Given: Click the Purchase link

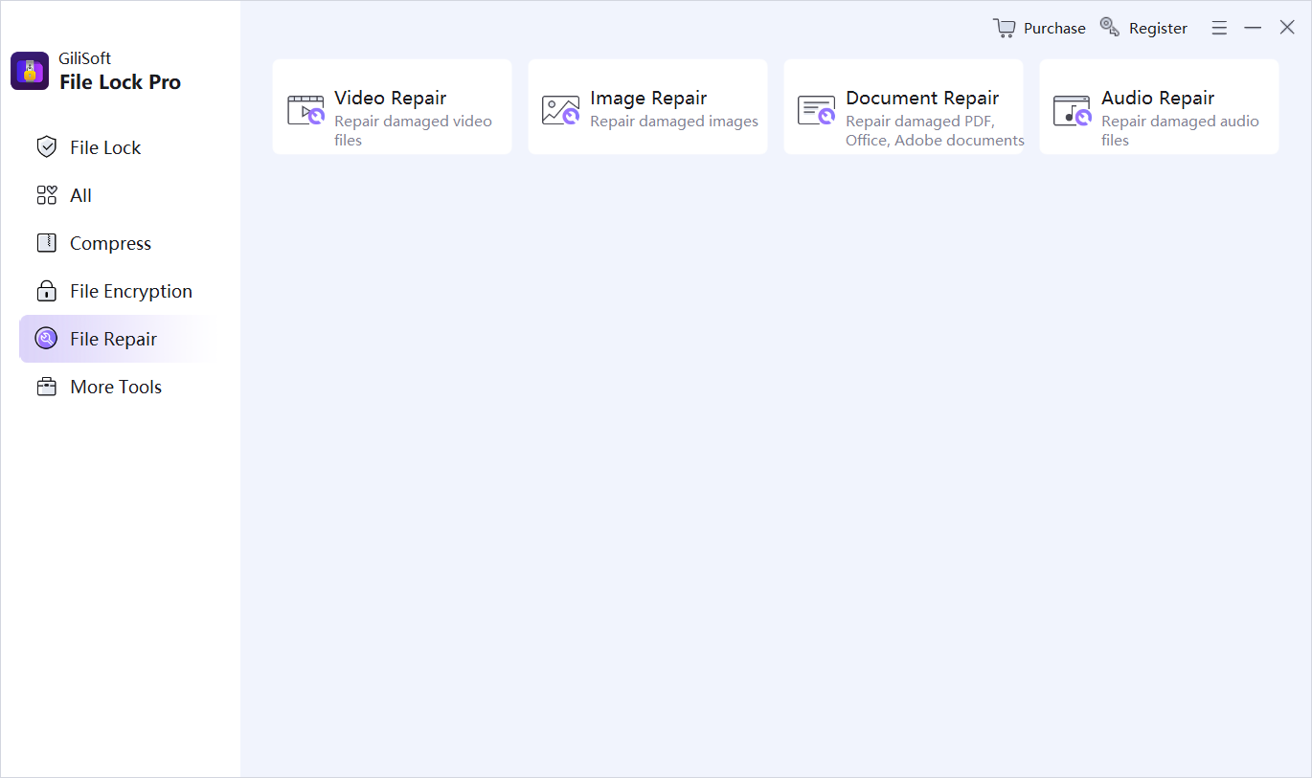Looking at the screenshot, I should [1054, 29].
